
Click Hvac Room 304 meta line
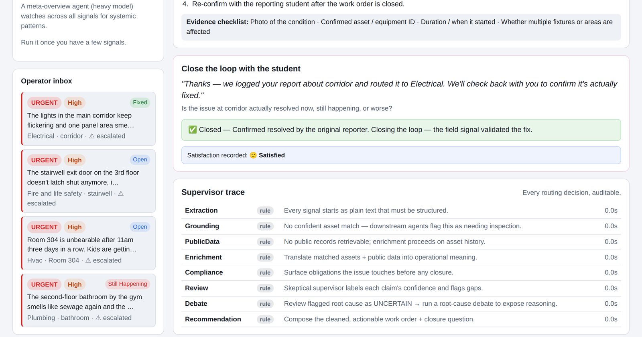[x=74, y=260]
